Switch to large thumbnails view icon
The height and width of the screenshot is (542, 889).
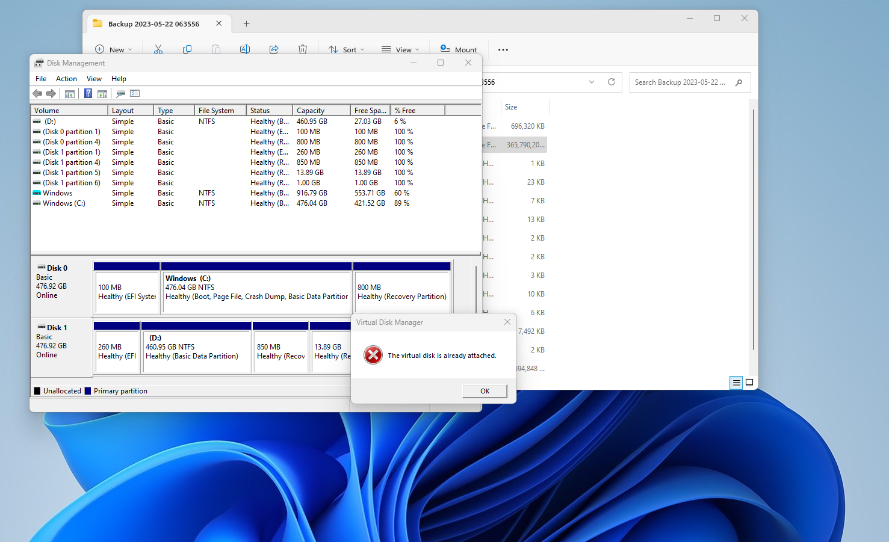[749, 383]
